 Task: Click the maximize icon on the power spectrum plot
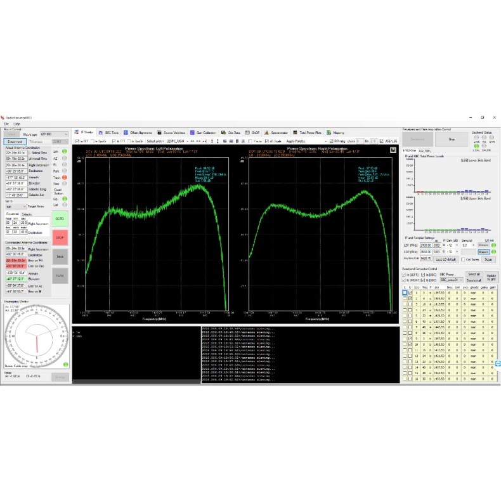tap(393, 150)
